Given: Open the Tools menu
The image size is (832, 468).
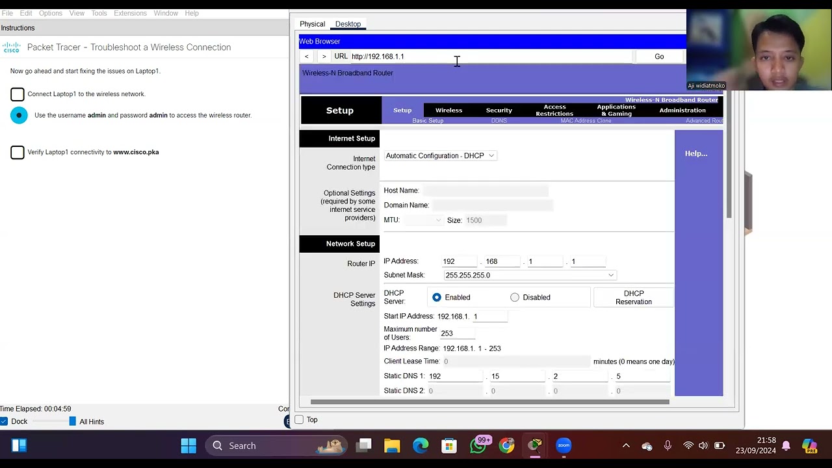Looking at the screenshot, I should point(99,13).
